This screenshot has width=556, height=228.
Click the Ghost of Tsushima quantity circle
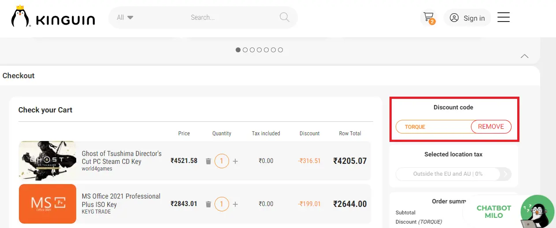point(222,161)
